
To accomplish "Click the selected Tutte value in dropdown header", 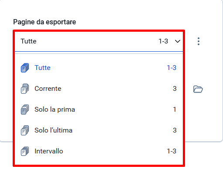I will (28, 41).
